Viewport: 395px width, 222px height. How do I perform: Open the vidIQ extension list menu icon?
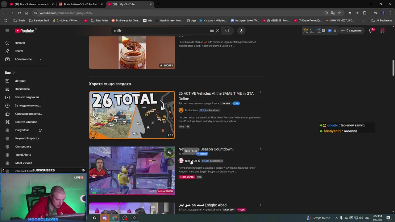pos(335,31)
